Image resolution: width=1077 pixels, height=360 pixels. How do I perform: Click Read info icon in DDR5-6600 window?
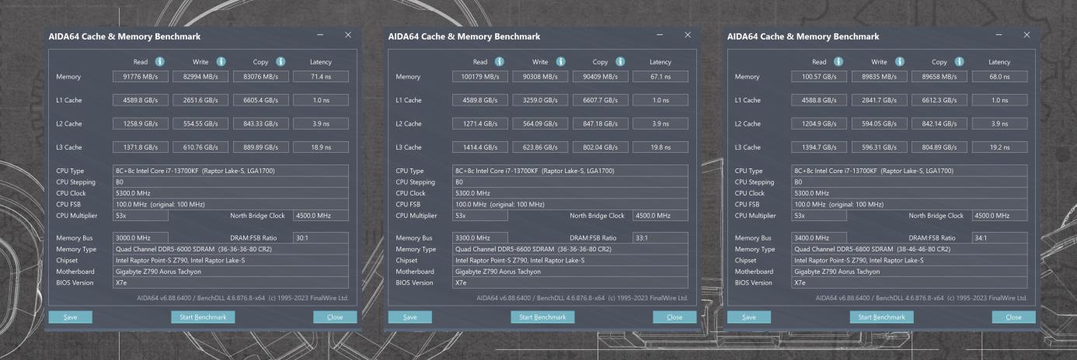(499, 61)
